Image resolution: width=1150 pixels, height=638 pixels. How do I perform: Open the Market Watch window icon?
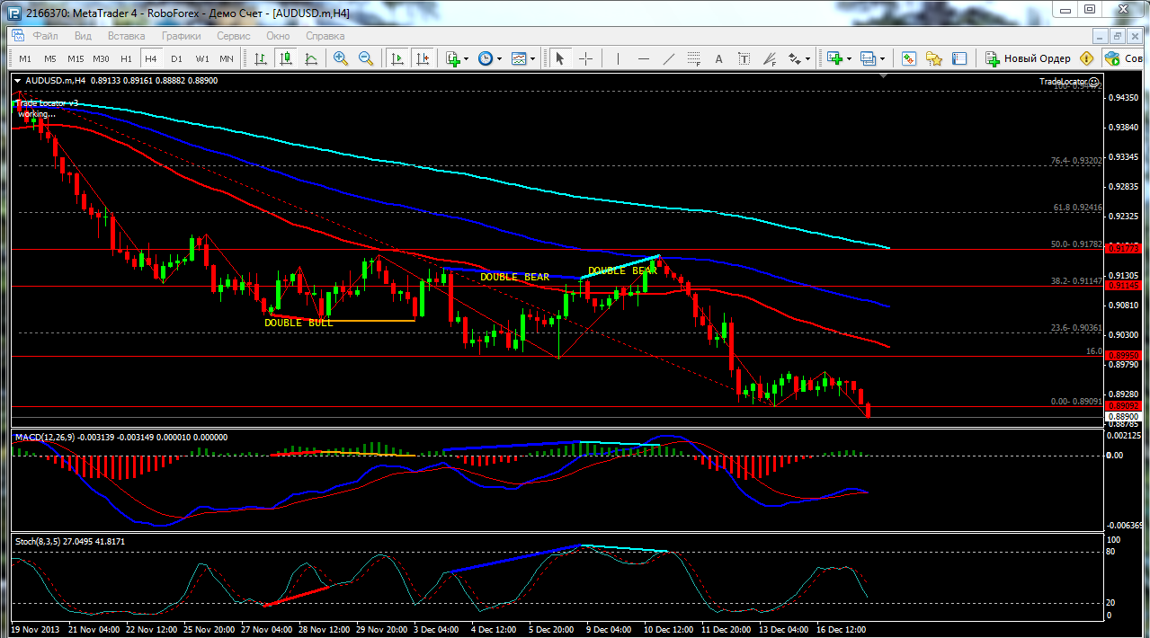[909, 58]
